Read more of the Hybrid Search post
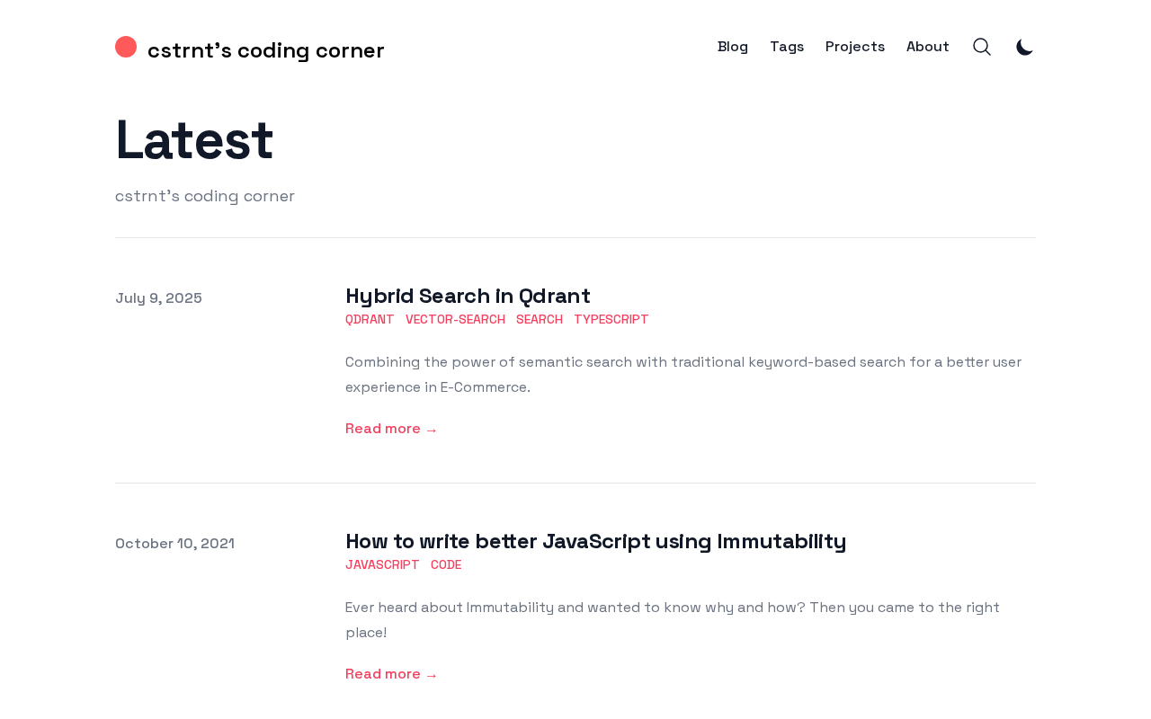Screen dimensions: 1151x719 [x=391, y=429]
